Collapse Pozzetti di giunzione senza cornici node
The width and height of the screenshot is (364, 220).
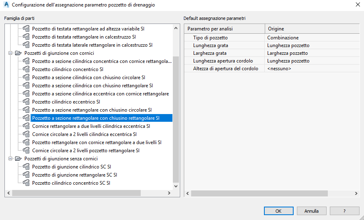[11, 159]
